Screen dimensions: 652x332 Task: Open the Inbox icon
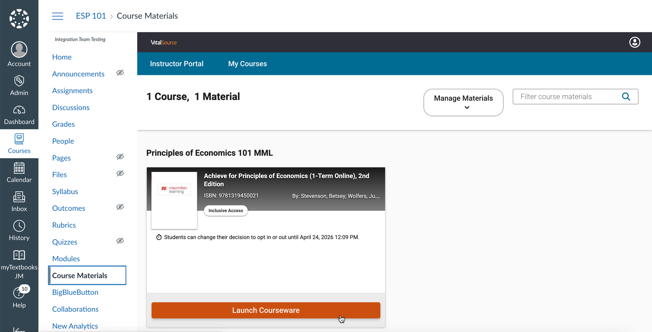pyautogui.click(x=19, y=197)
